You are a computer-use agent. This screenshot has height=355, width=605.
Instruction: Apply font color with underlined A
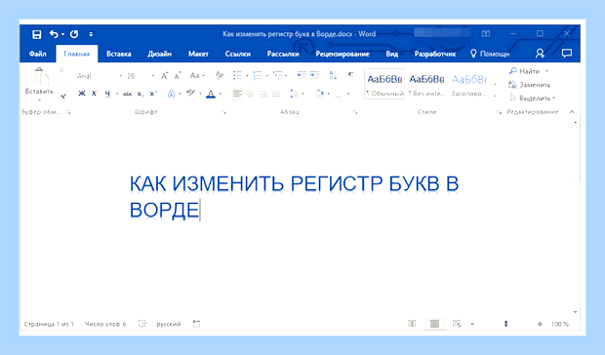[x=211, y=94]
